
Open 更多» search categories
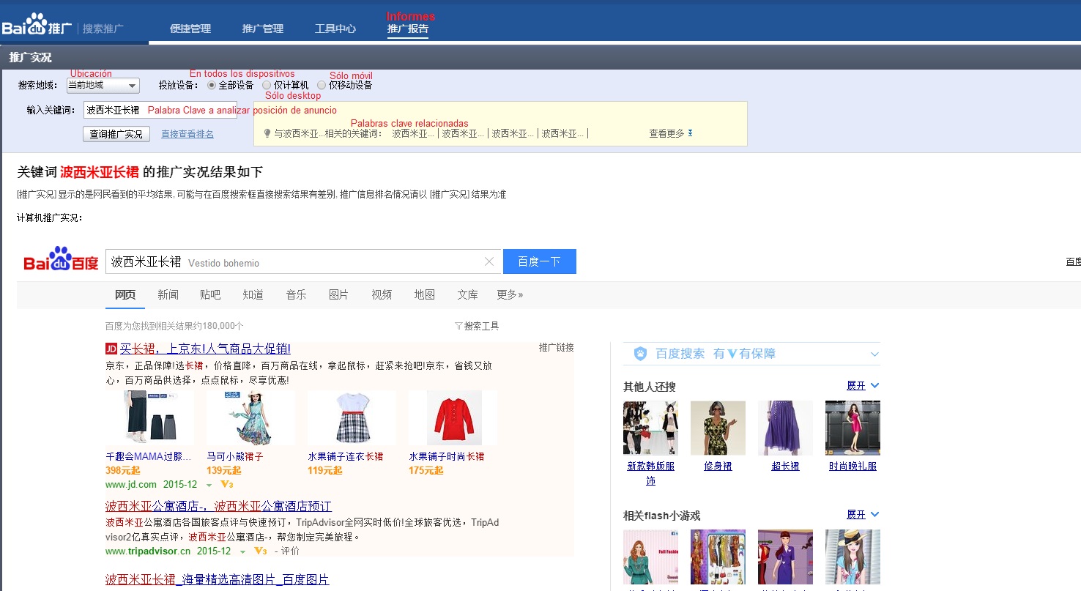pos(510,294)
